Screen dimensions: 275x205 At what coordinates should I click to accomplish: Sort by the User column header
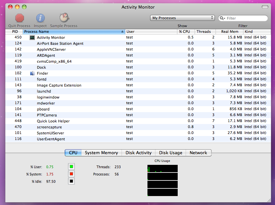pyautogui.click(x=151, y=32)
